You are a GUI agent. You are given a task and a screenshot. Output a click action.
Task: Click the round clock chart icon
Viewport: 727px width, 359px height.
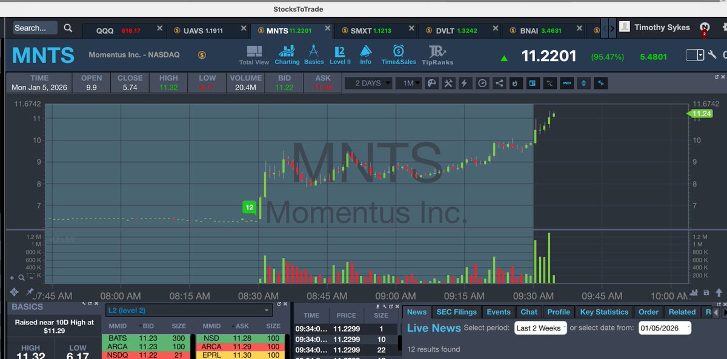[482, 83]
